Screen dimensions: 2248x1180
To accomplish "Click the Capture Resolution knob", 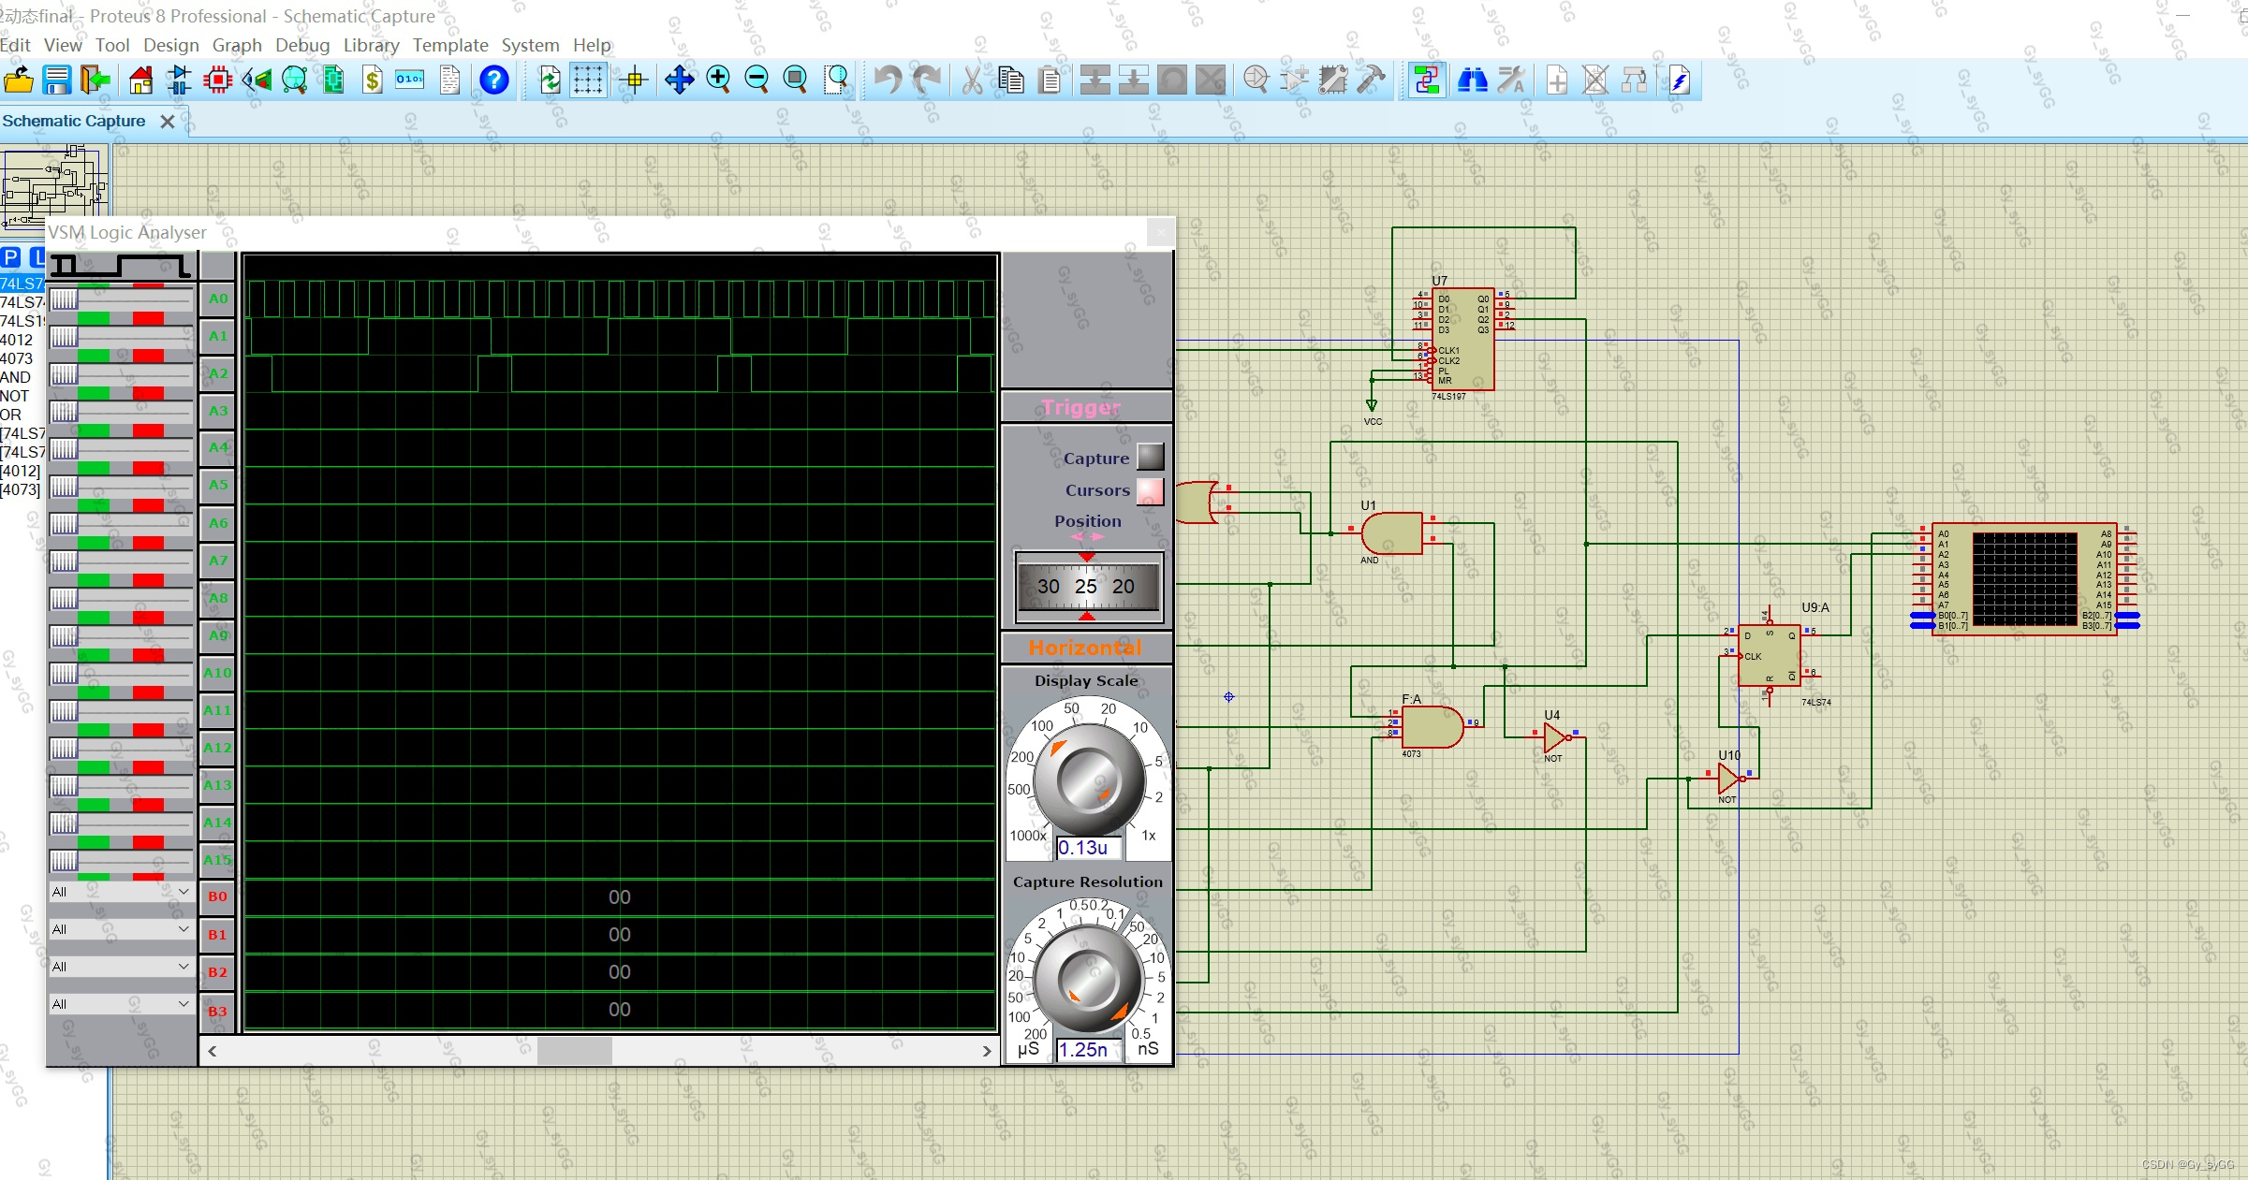I will pyautogui.click(x=1088, y=980).
